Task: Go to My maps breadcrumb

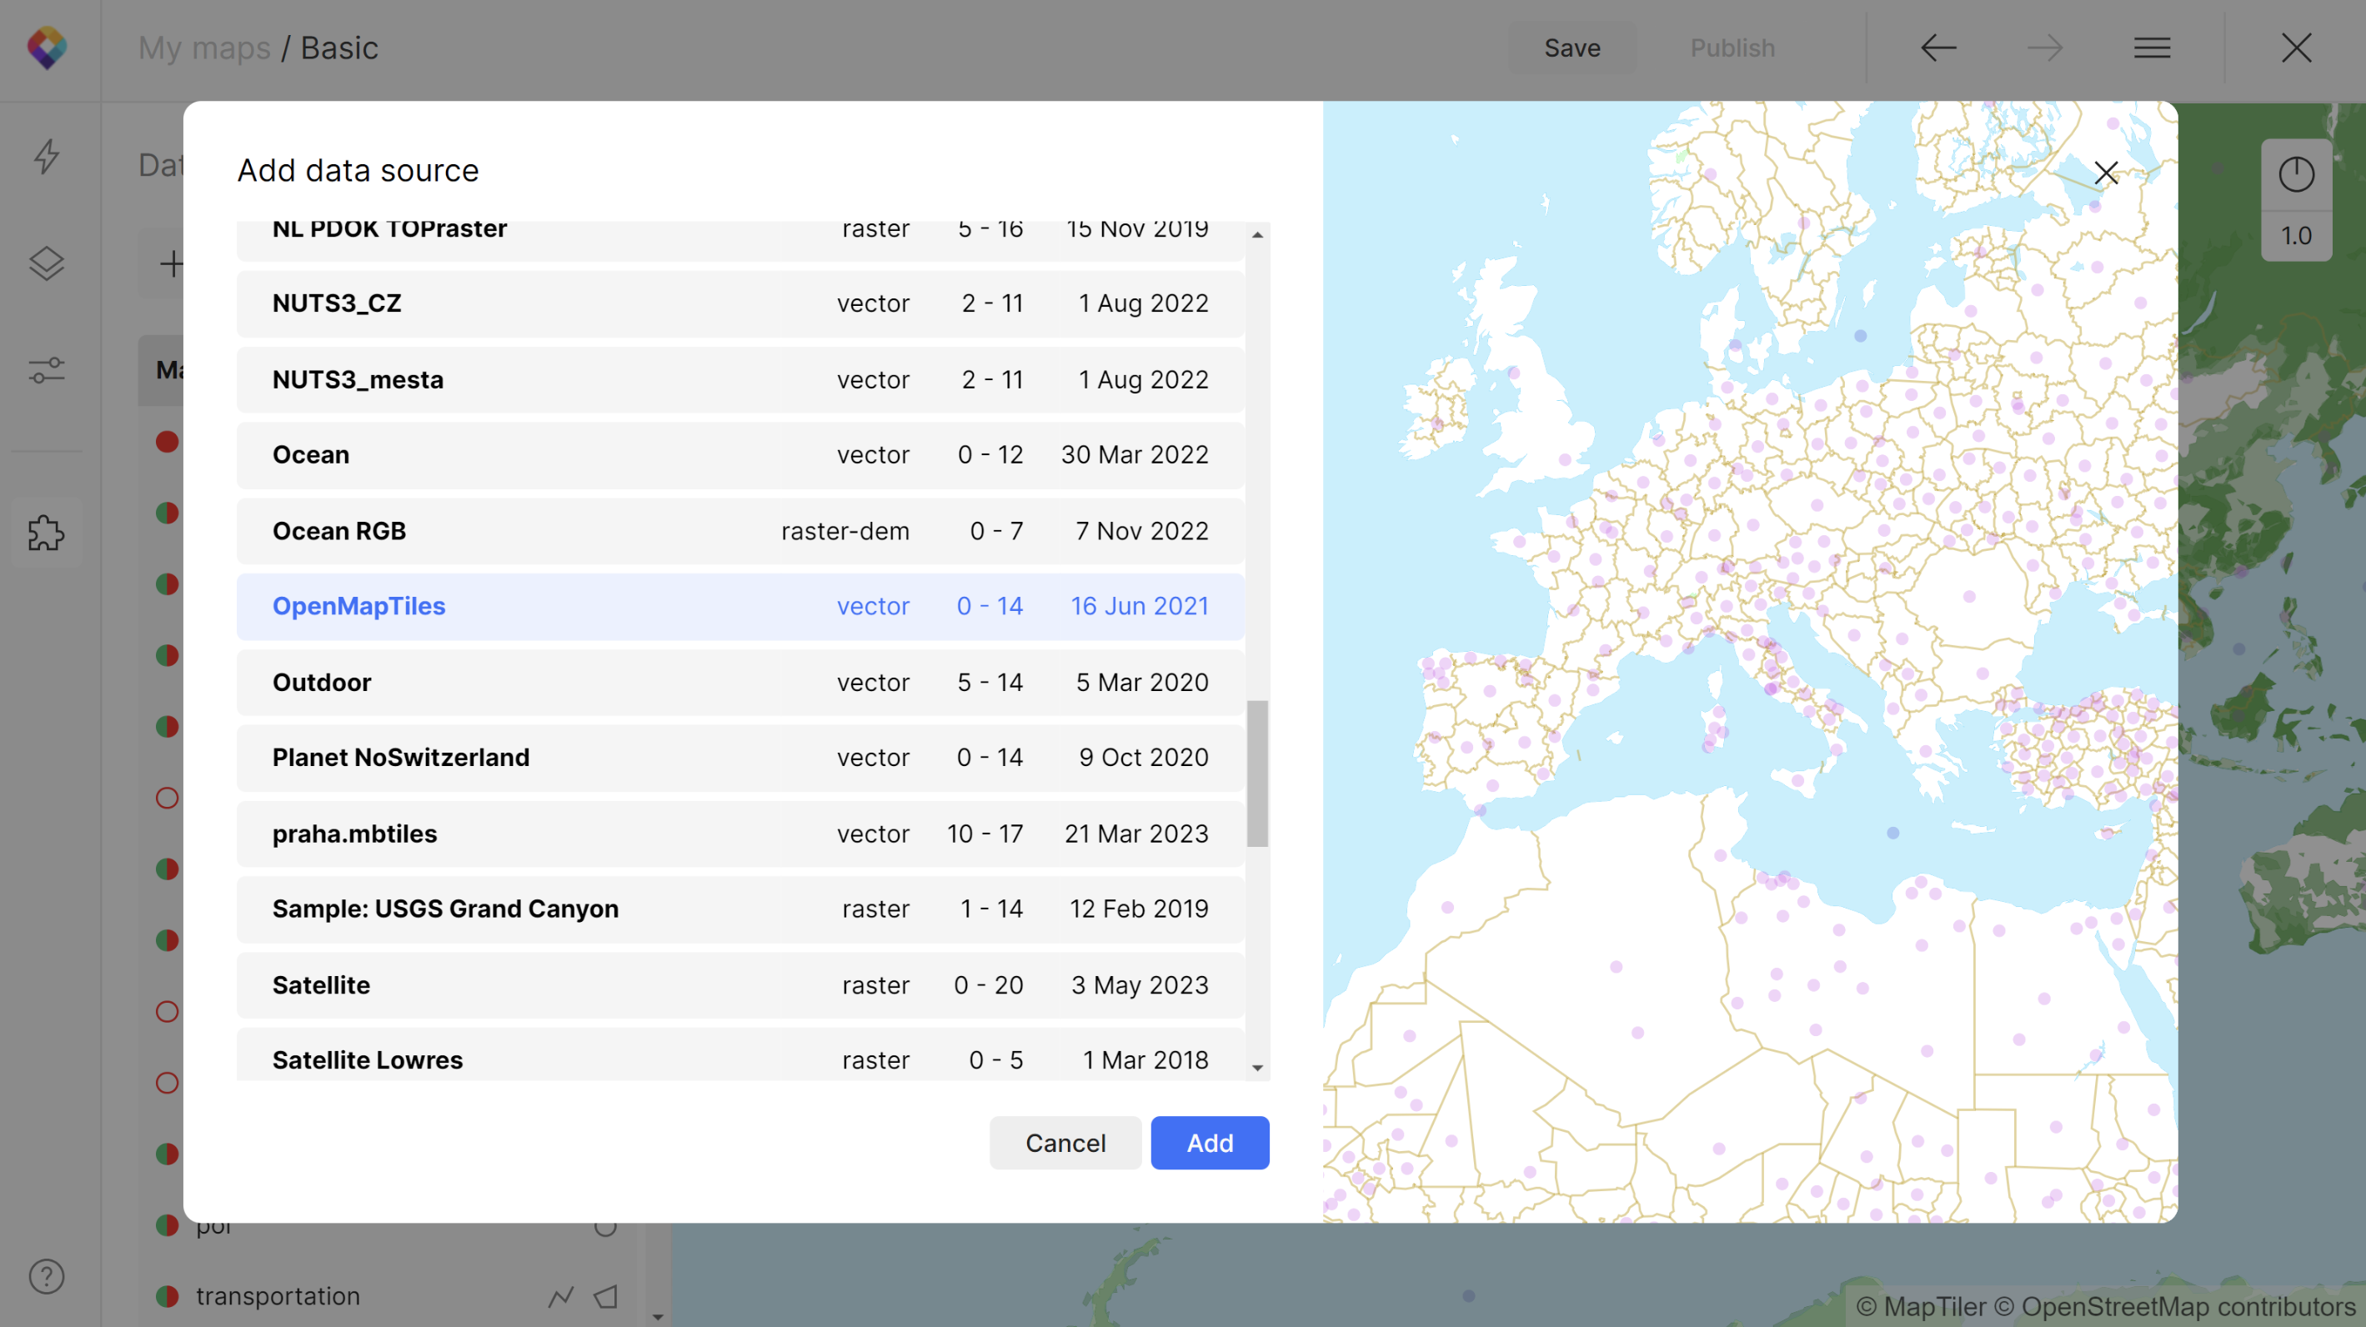Action: click(x=204, y=48)
